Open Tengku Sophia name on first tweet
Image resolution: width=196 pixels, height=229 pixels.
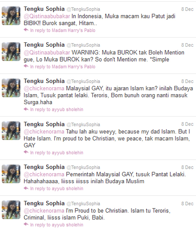point(44,9)
